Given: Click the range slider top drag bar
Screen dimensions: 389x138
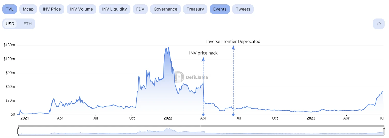Looking at the screenshot, I should click(201, 126).
